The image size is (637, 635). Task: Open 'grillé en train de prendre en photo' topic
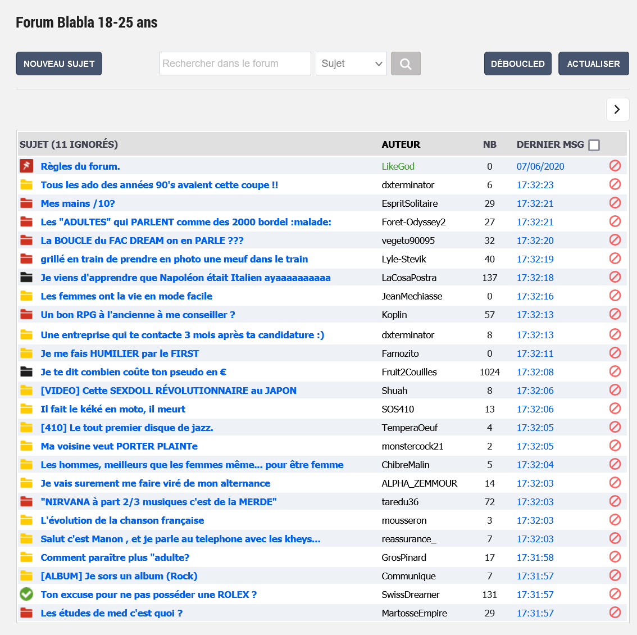[174, 259]
